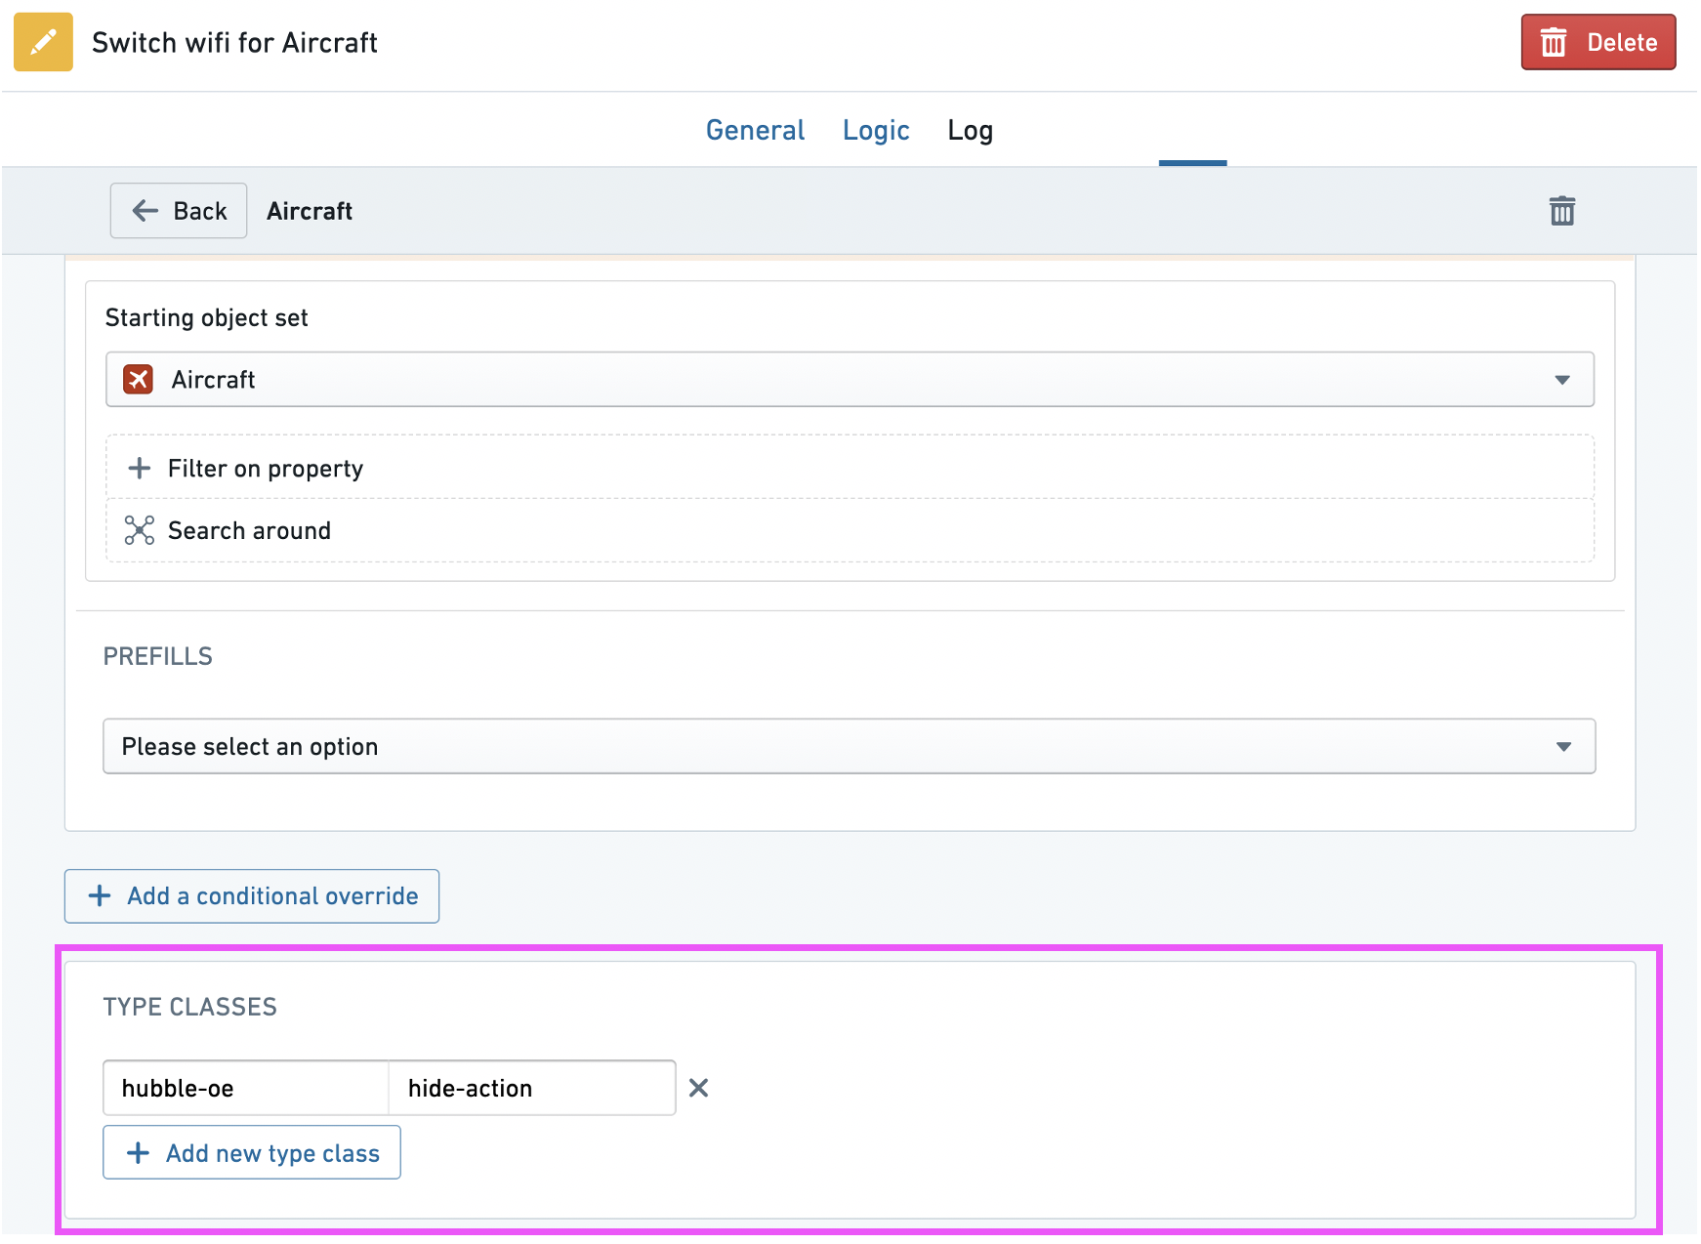The width and height of the screenshot is (1701, 1244).
Task: Click the yellow pencil edit icon
Action: 43,42
